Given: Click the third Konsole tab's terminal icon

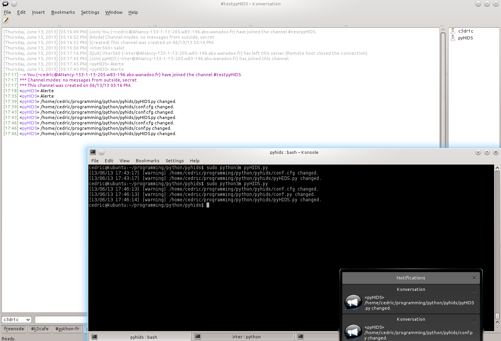Looking at the screenshot, I should pos(301,337).
